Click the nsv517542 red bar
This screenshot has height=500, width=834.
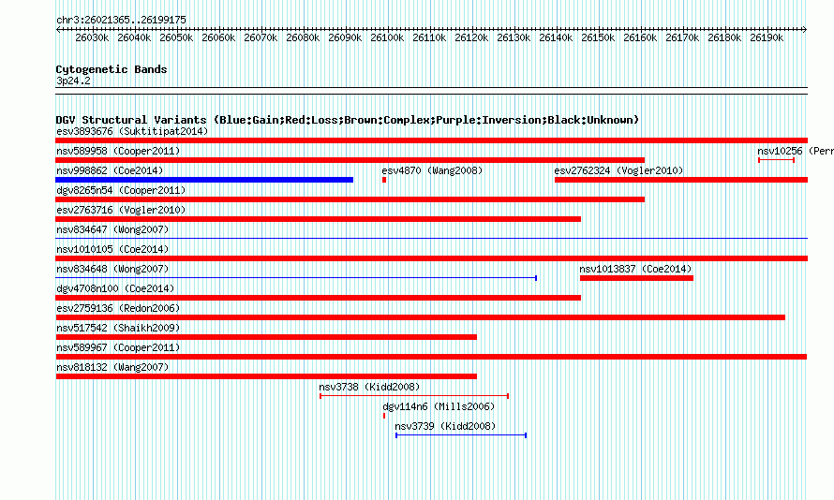tap(266, 337)
